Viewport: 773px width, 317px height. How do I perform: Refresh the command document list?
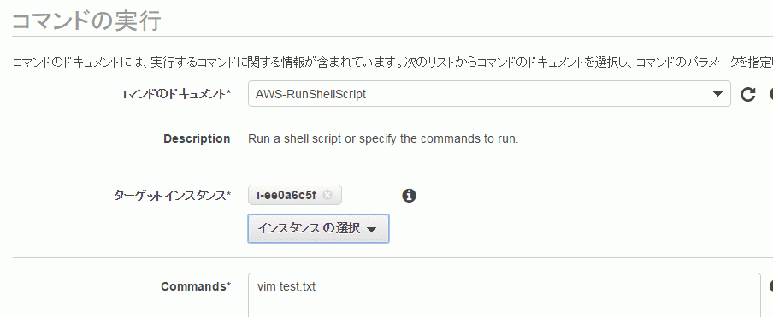point(748,94)
